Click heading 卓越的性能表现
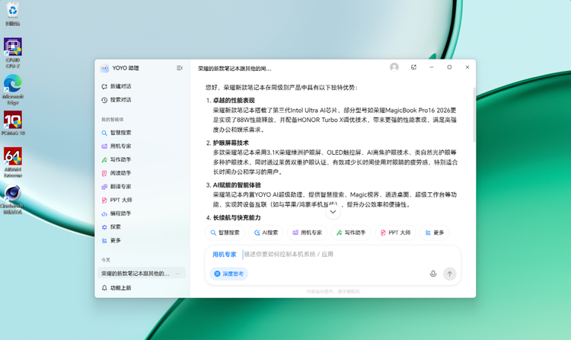This screenshot has height=340, width=571. point(234,101)
